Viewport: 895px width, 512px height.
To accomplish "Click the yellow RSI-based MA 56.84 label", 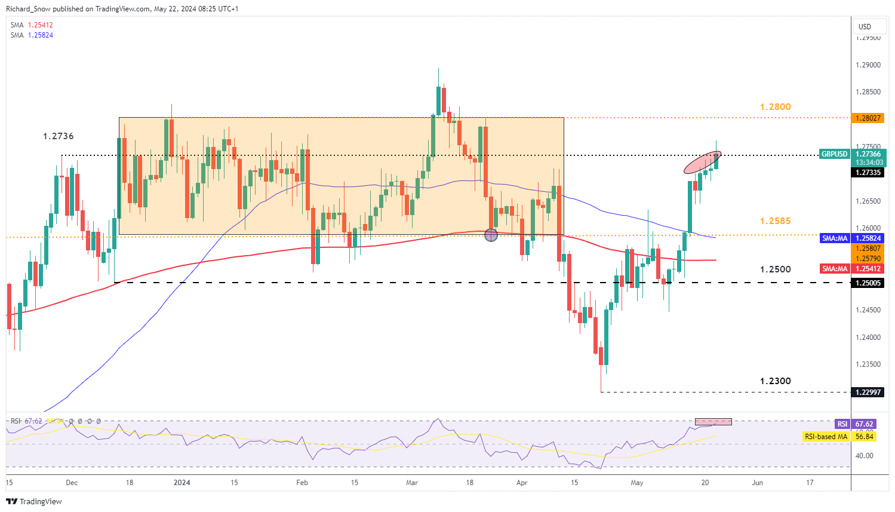I will [x=839, y=437].
